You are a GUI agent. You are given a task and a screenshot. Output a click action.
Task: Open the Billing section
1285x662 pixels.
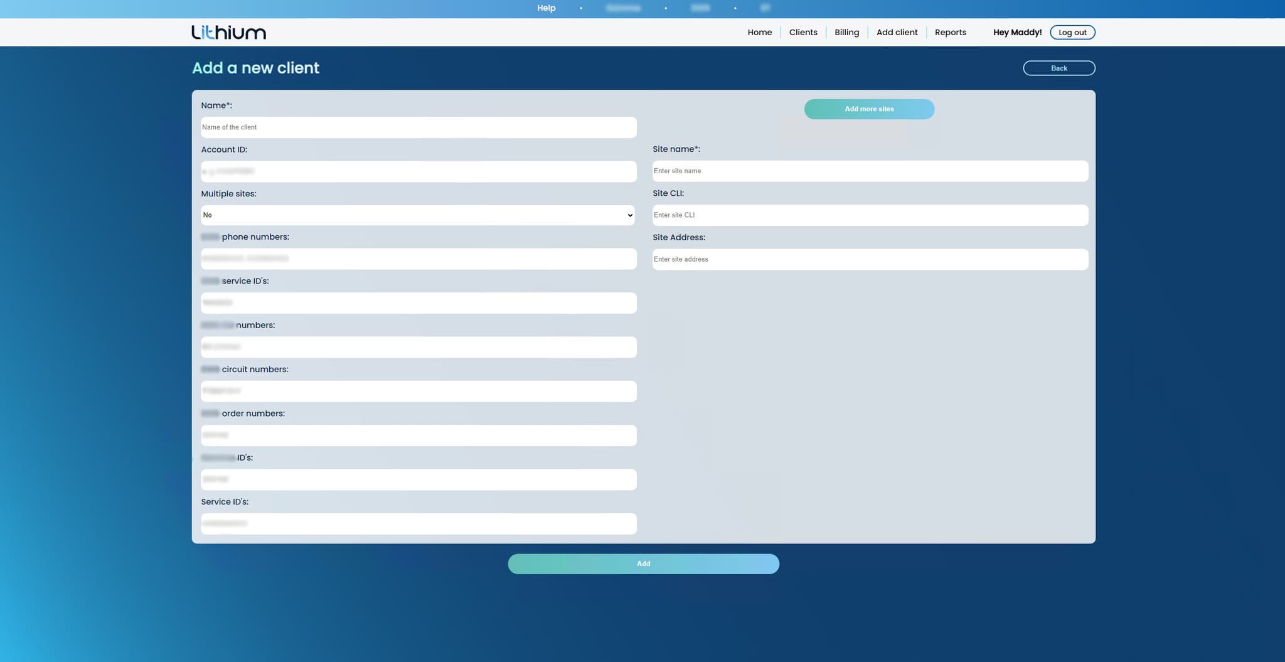pyautogui.click(x=846, y=33)
